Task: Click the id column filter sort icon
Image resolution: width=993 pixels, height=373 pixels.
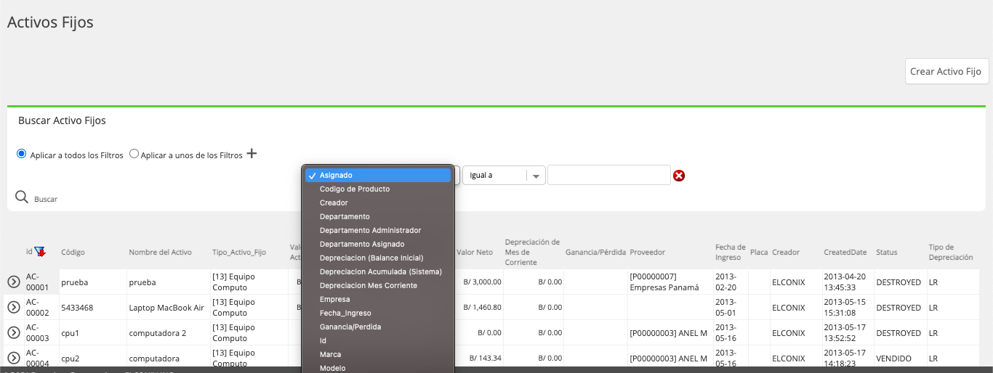Action: coord(40,252)
